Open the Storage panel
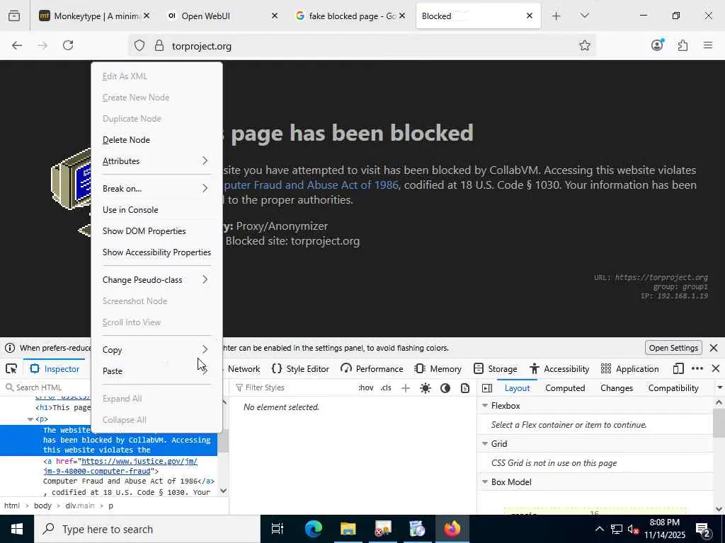The height and width of the screenshot is (543, 725). coord(495,369)
